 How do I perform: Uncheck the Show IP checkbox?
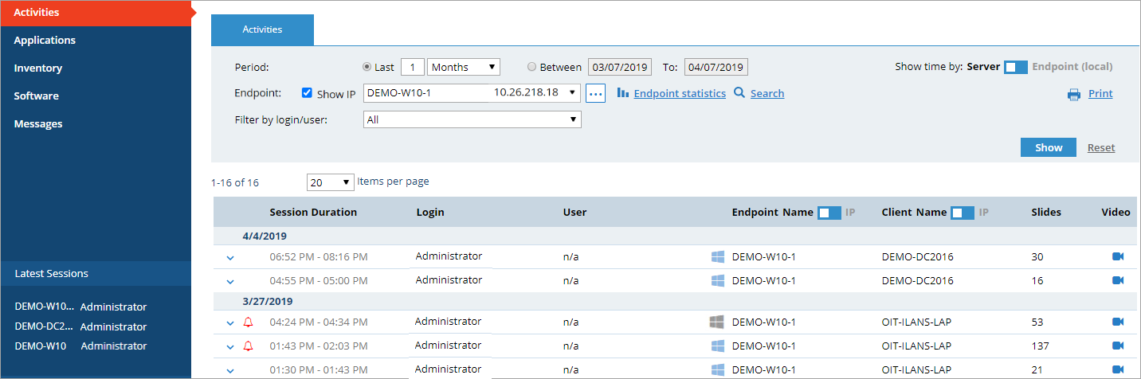[x=307, y=93]
